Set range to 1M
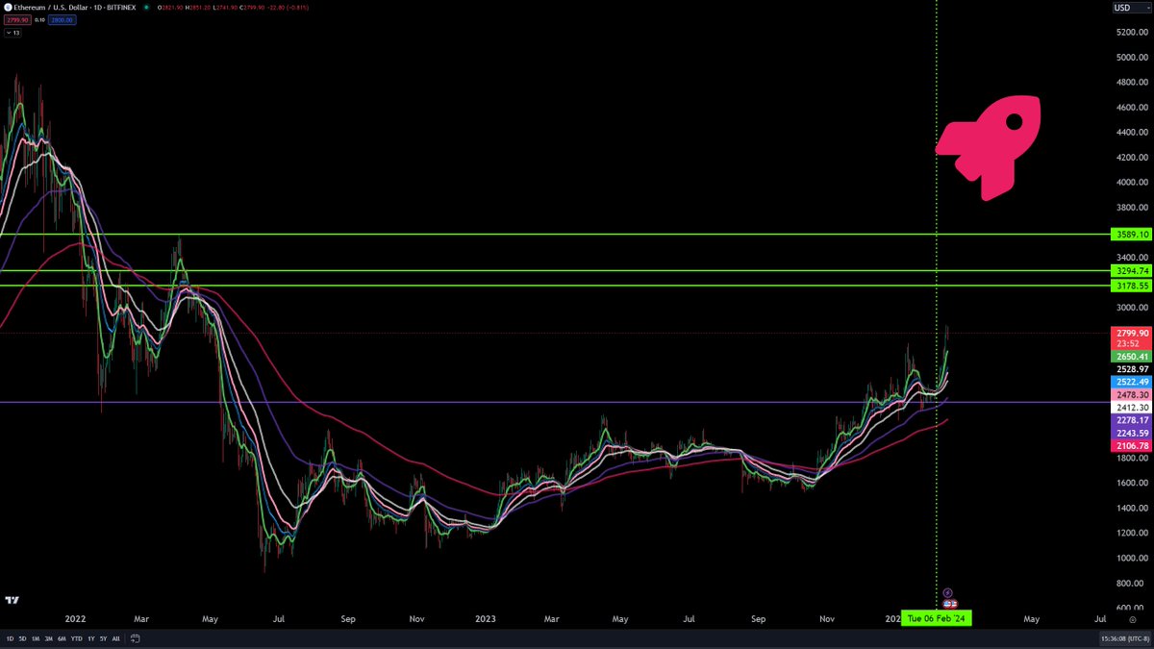This screenshot has height=649, width=1154. click(x=36, y=638)
